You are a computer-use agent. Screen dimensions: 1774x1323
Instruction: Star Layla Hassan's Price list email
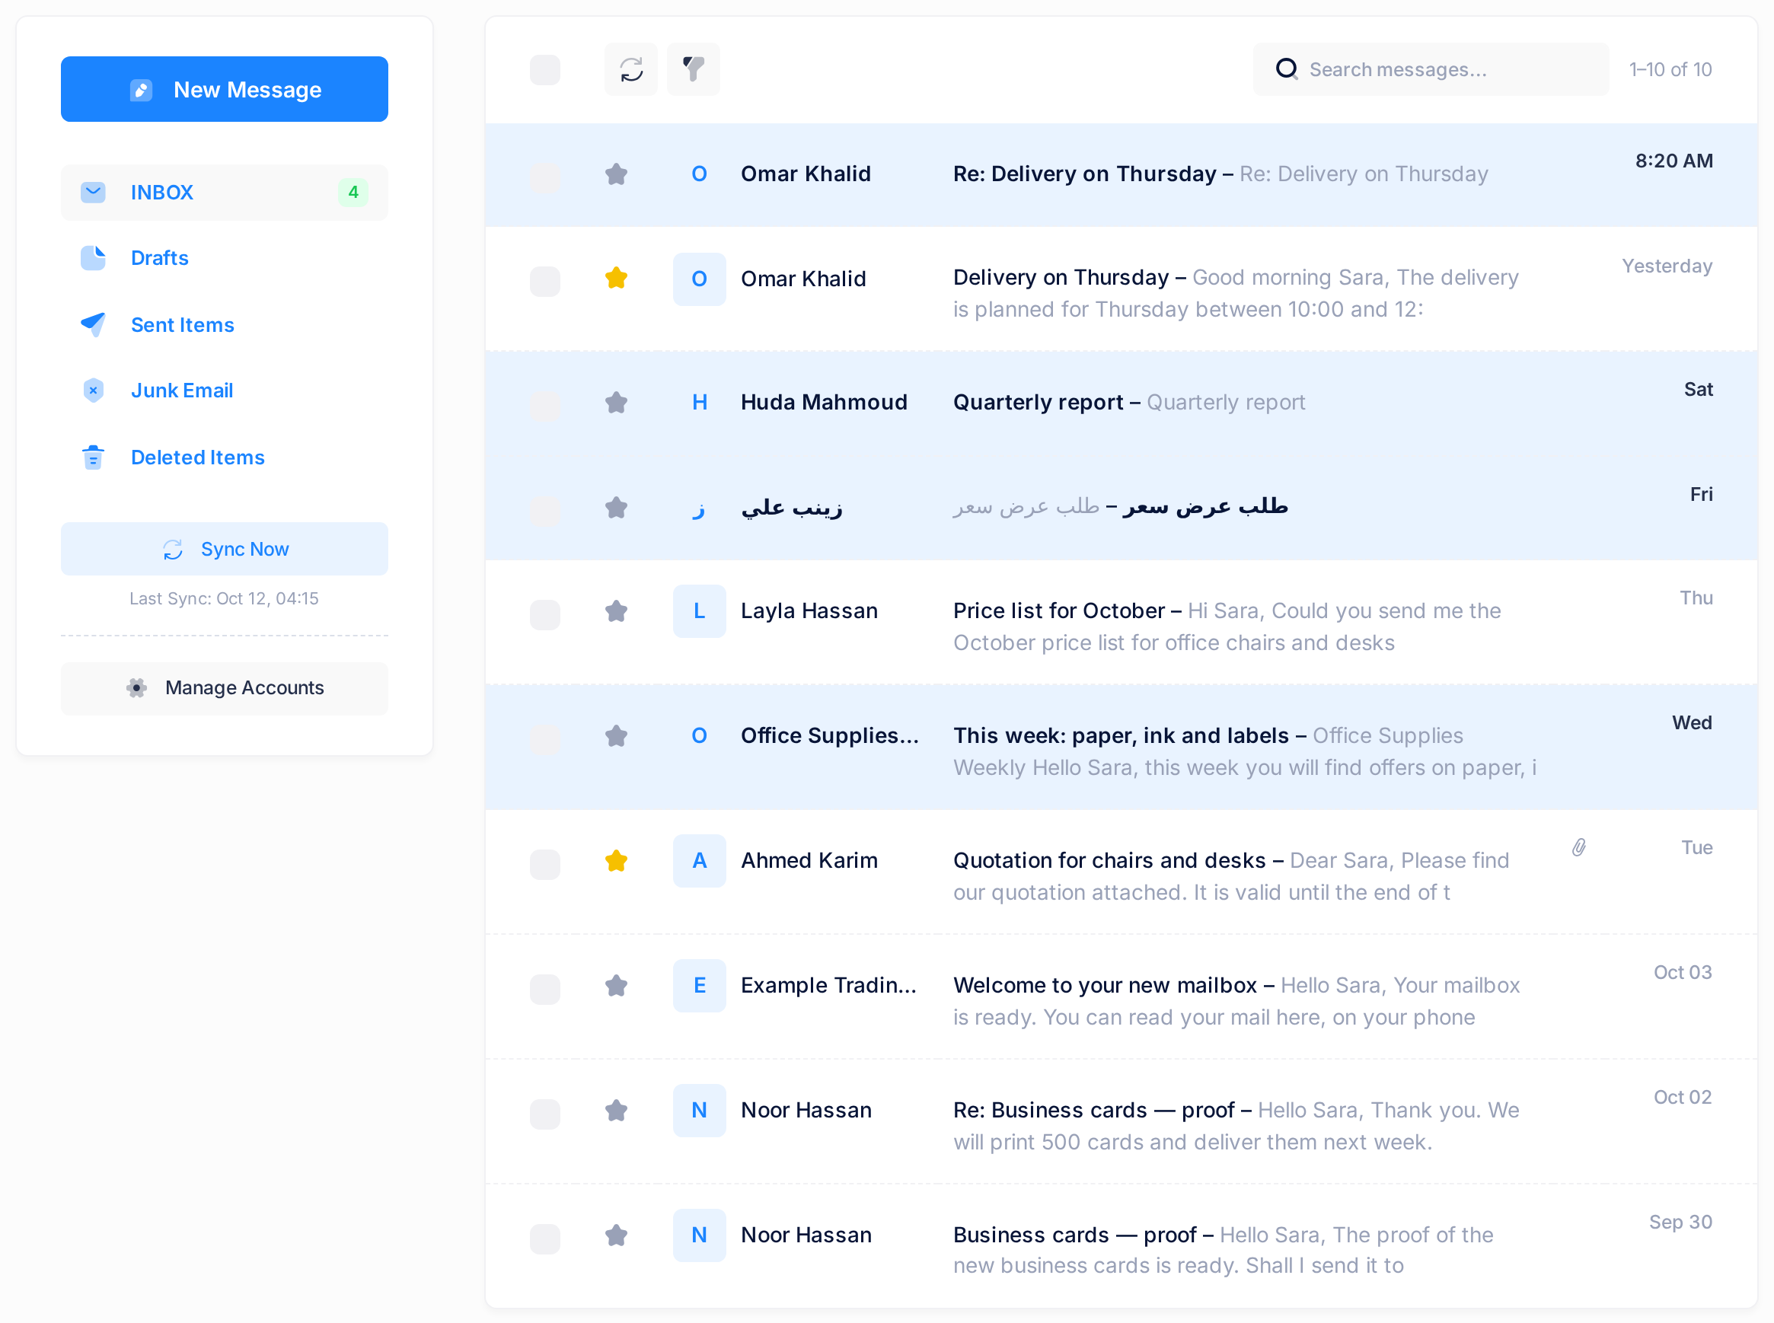(616, 611)
